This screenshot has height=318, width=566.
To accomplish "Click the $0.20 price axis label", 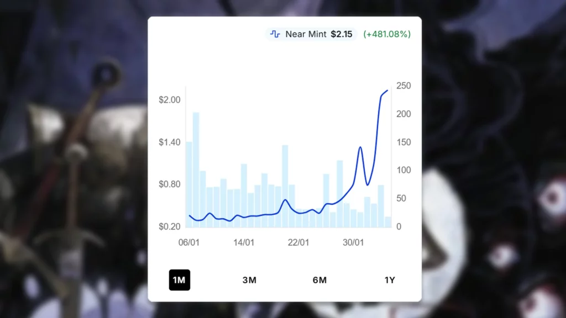I will [169, 226].
